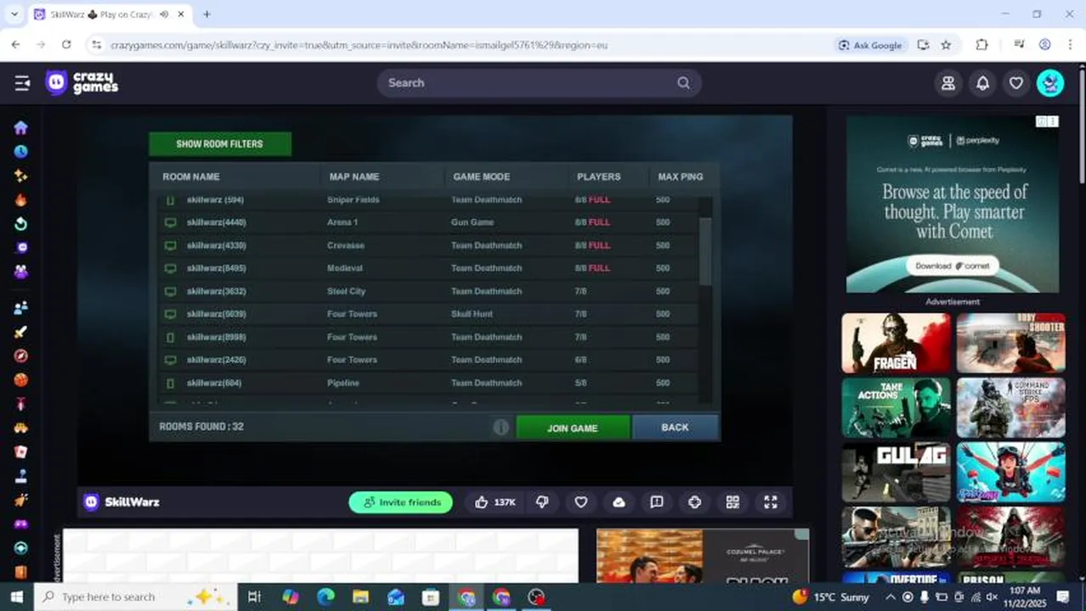Select room skillwarz(3632) on Steel City

coord(429,291)
